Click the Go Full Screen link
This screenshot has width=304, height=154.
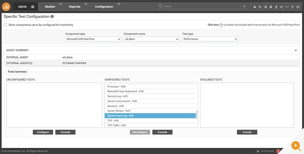(268, 151)
